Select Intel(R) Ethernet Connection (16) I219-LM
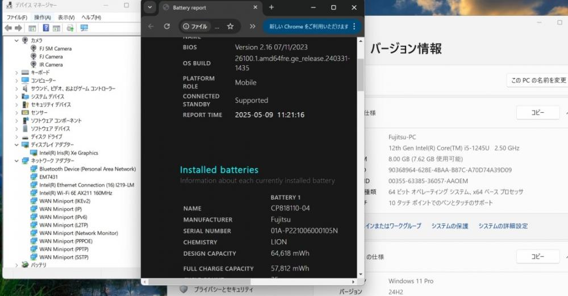Image resolution: width=568 pixels, height=296 pixels. (86, 185)
